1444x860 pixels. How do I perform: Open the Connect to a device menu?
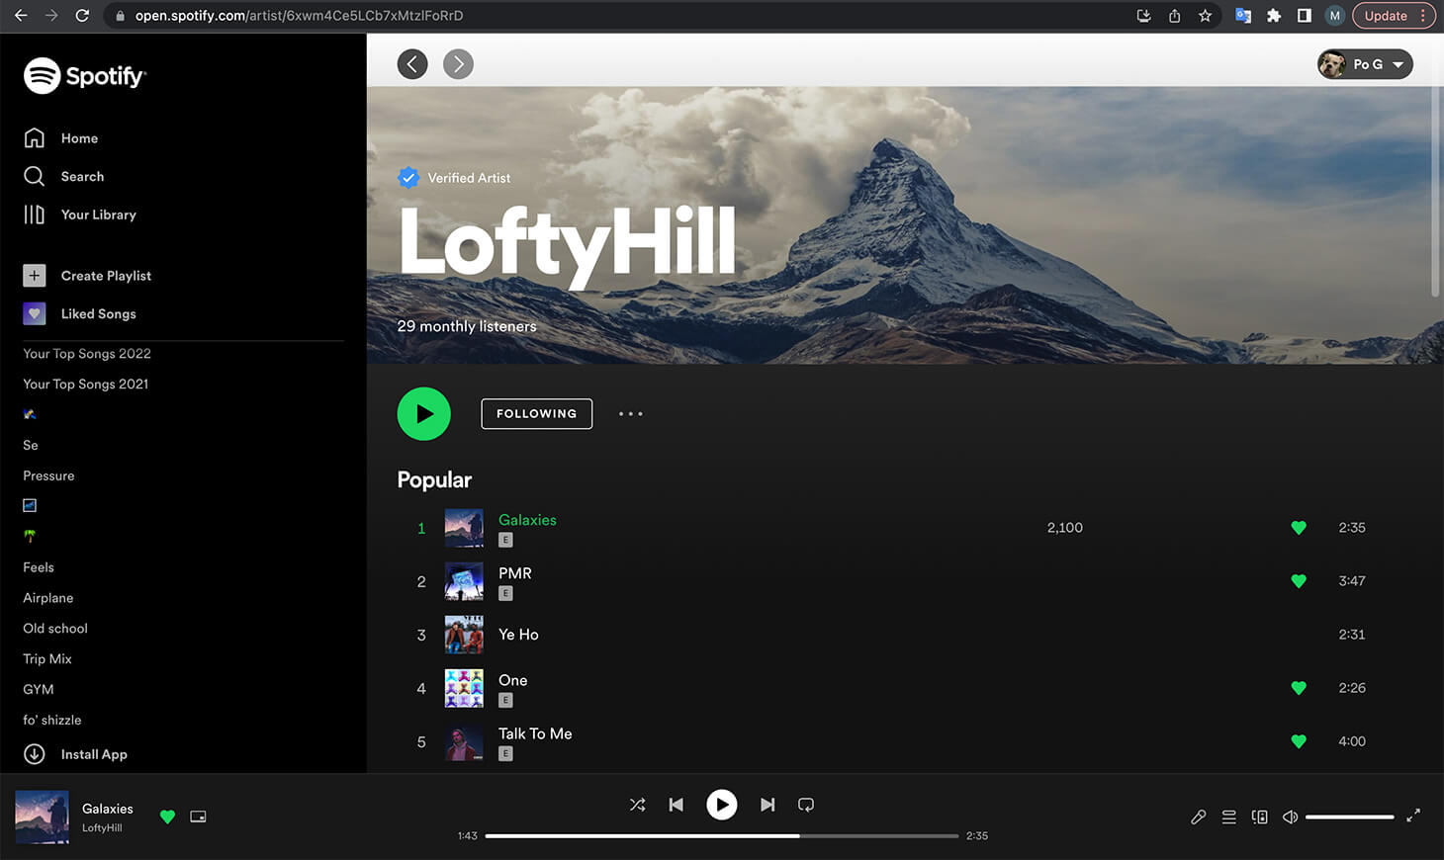coord(1259,817)
